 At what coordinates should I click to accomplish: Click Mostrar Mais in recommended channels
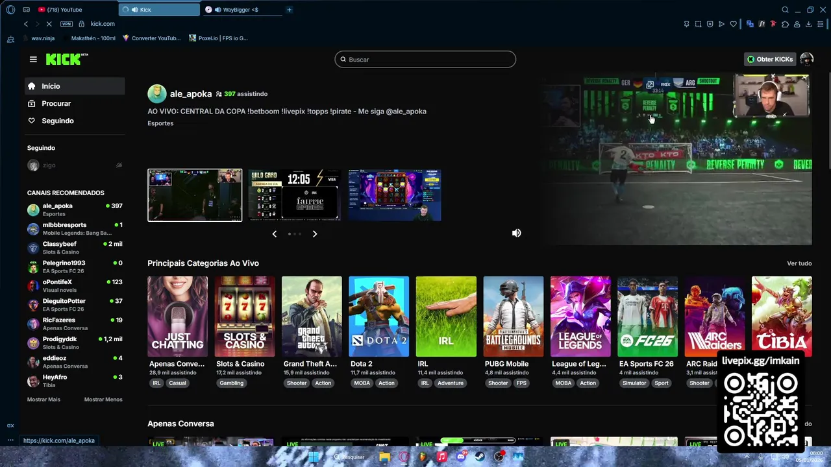[43, 400]
